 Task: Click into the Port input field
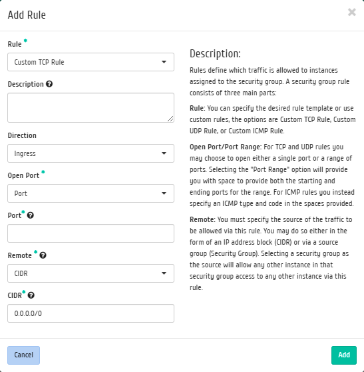coord(91,233)
